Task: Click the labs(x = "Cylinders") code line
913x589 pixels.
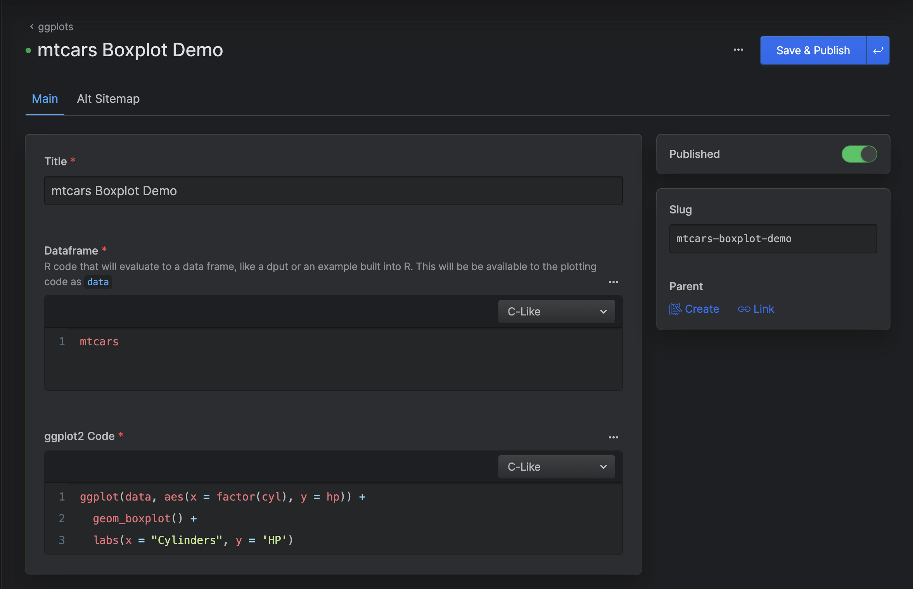Action: [193, 540]
